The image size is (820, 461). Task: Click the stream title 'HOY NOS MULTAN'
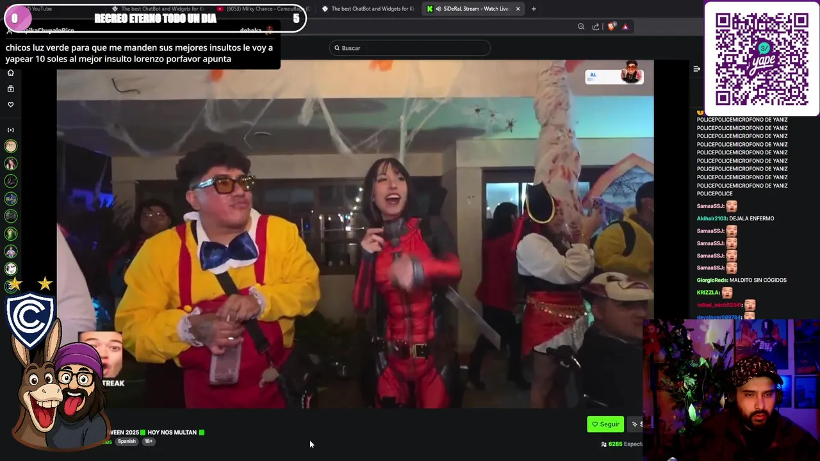coord(172,432)
